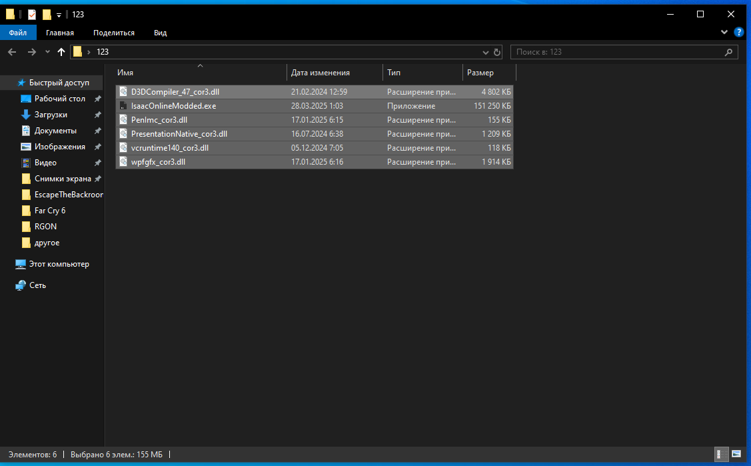Select IsaacOnlineModded.exe file
This screenshot has height=466, width=751.
click(173, 106)
